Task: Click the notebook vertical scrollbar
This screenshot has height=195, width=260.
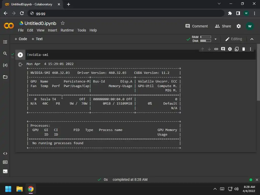Action: tap(258, 72)
